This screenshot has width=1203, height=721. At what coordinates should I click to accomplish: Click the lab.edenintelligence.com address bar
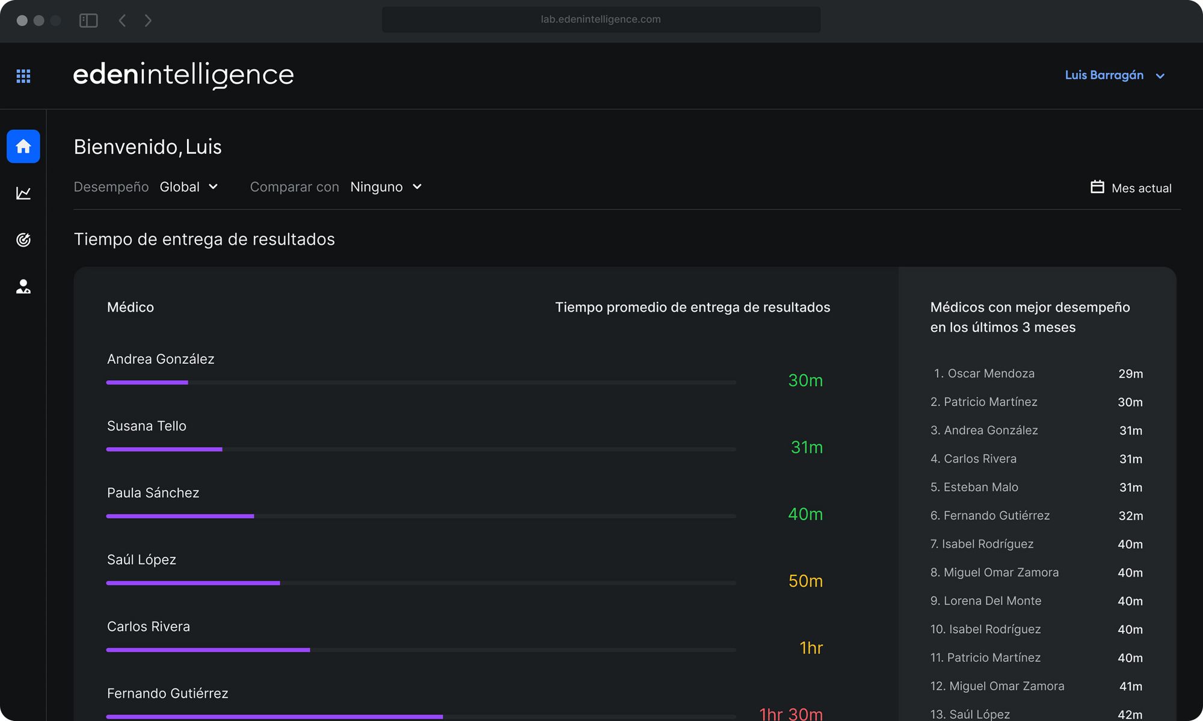pyautogui.click(x=600, y=19)
